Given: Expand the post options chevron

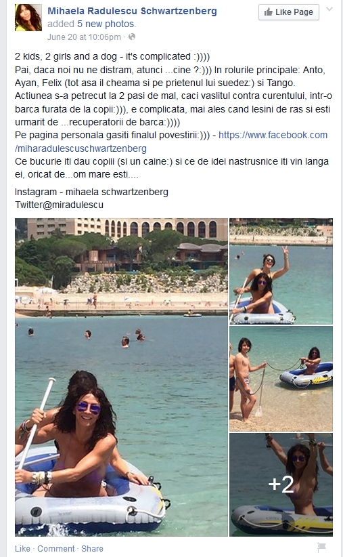Looking at the screenshot, I should tap(329, 9).
